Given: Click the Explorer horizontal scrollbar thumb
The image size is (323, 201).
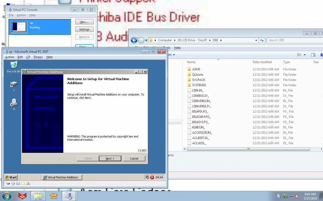Looking at the screenshot, I should tap(248, 149).
